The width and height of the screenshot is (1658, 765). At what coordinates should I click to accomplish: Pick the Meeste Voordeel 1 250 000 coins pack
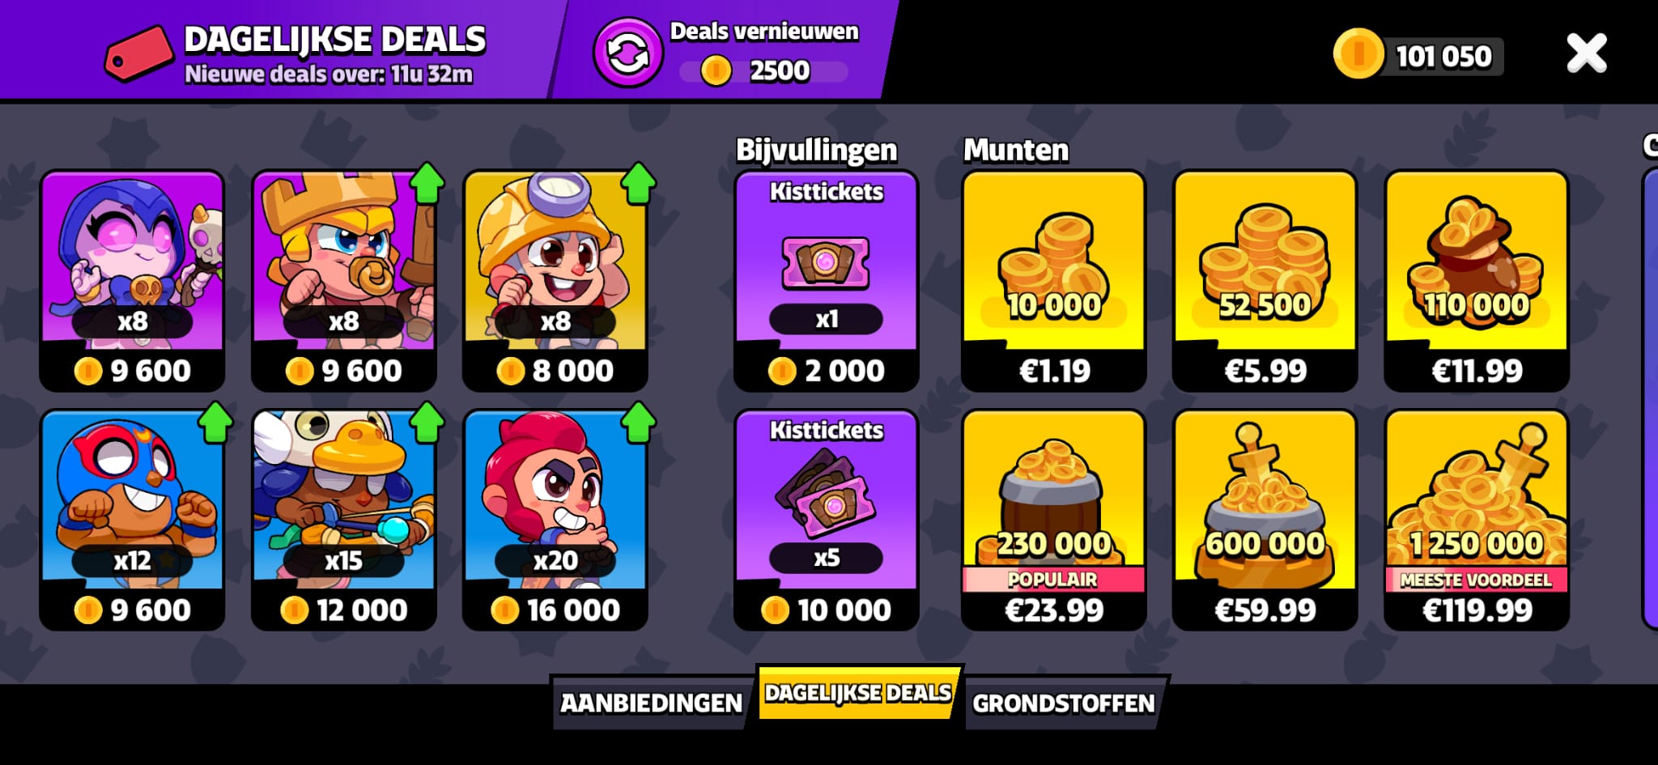point(1477,520)
